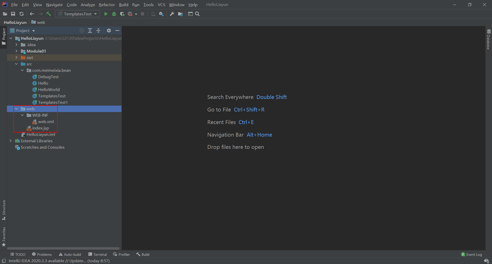Screen dimensions: 492x264
Task: Select the DebugTest class
Action: pos(48,77)
